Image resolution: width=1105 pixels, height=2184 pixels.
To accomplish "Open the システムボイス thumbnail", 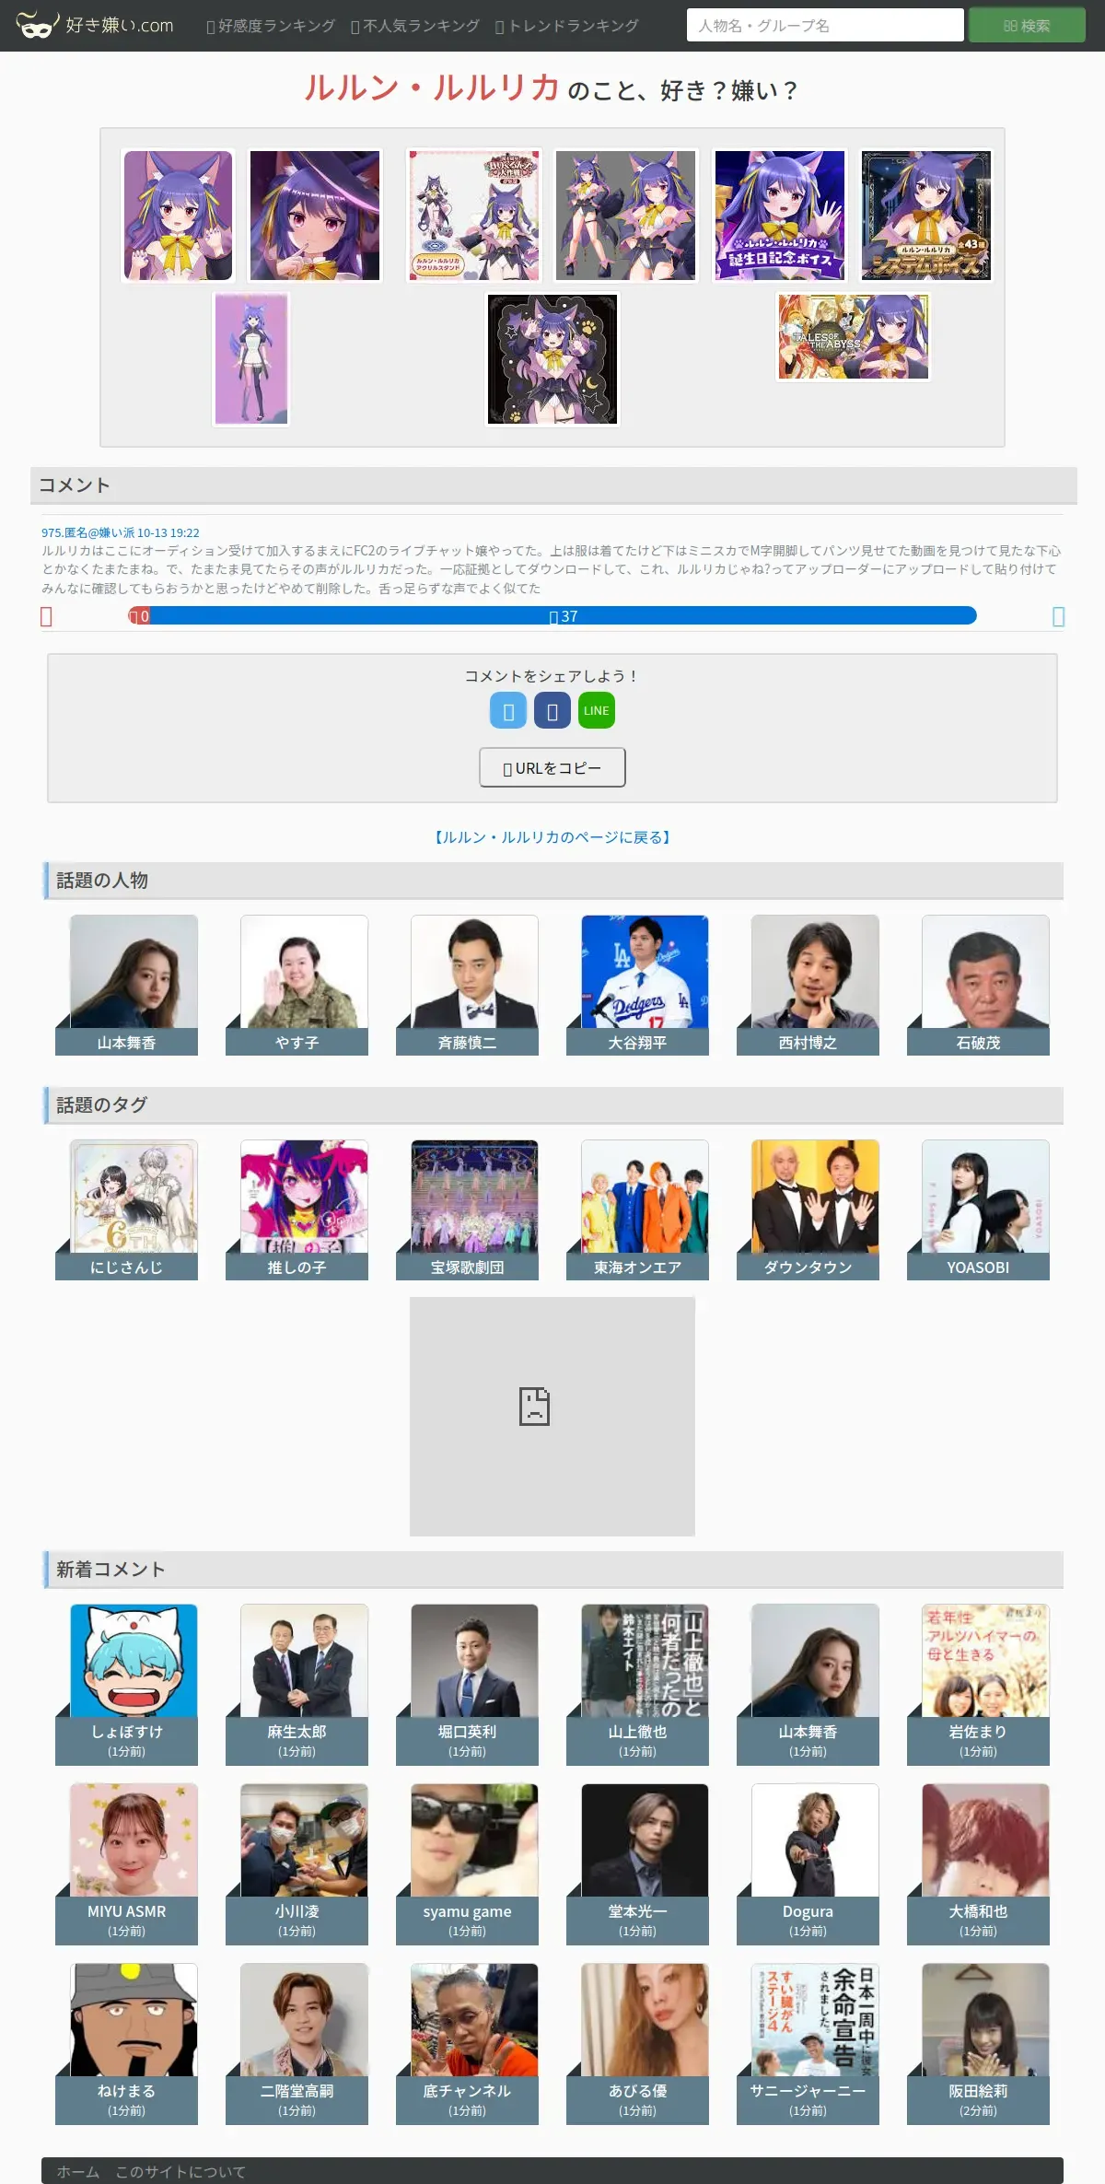I will point(926,215).
